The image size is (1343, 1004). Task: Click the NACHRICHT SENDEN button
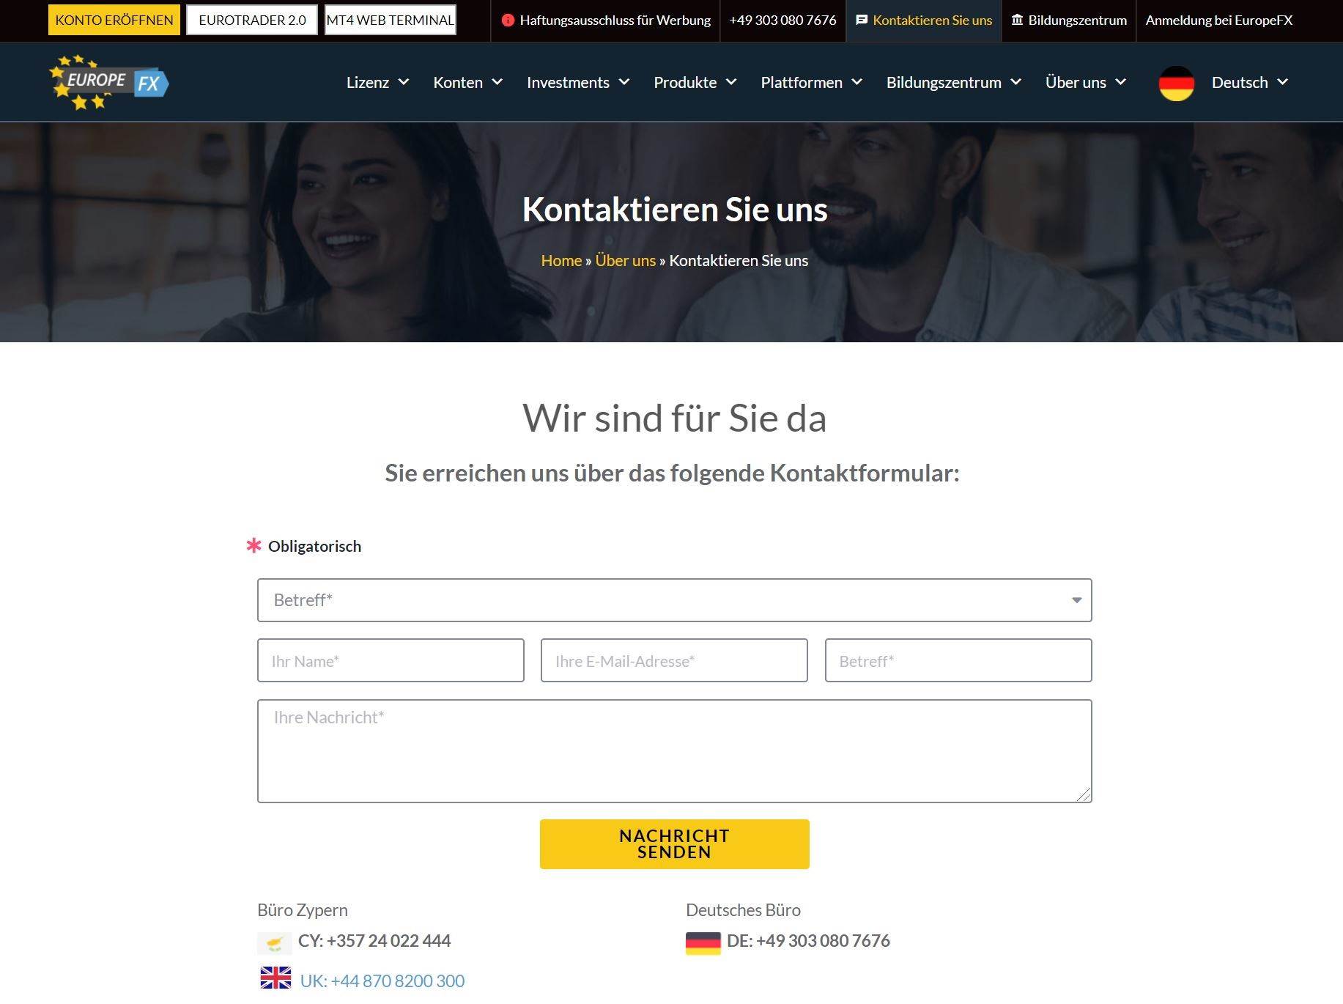point(674,844)
